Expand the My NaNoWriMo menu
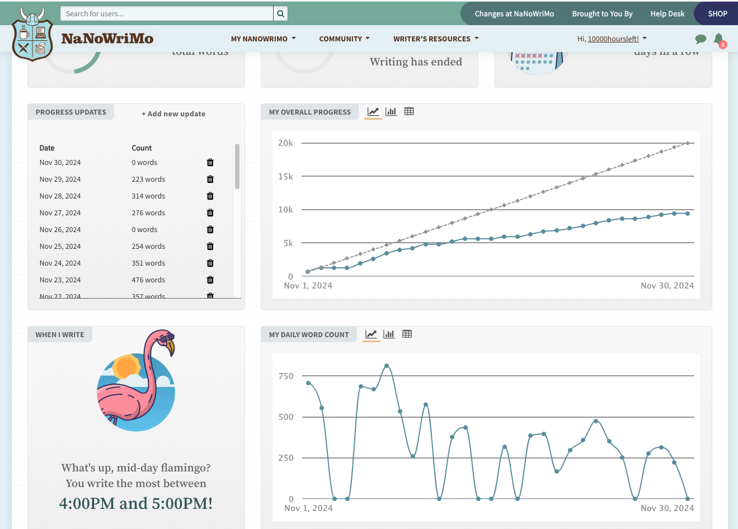738x529 pixels. point(263,39)
